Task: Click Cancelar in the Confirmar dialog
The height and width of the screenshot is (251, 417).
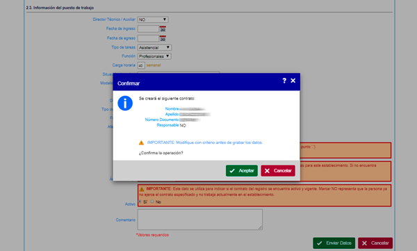Action: click(x=278, y=170)
